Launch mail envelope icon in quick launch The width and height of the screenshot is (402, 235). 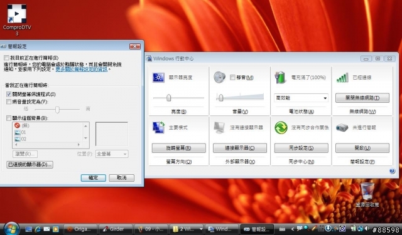(46, 229)
